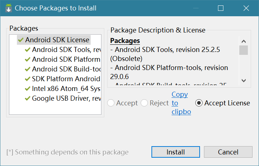Select the Accept License radio button
This screenshot has height=166, width=259.
[199, 103]
